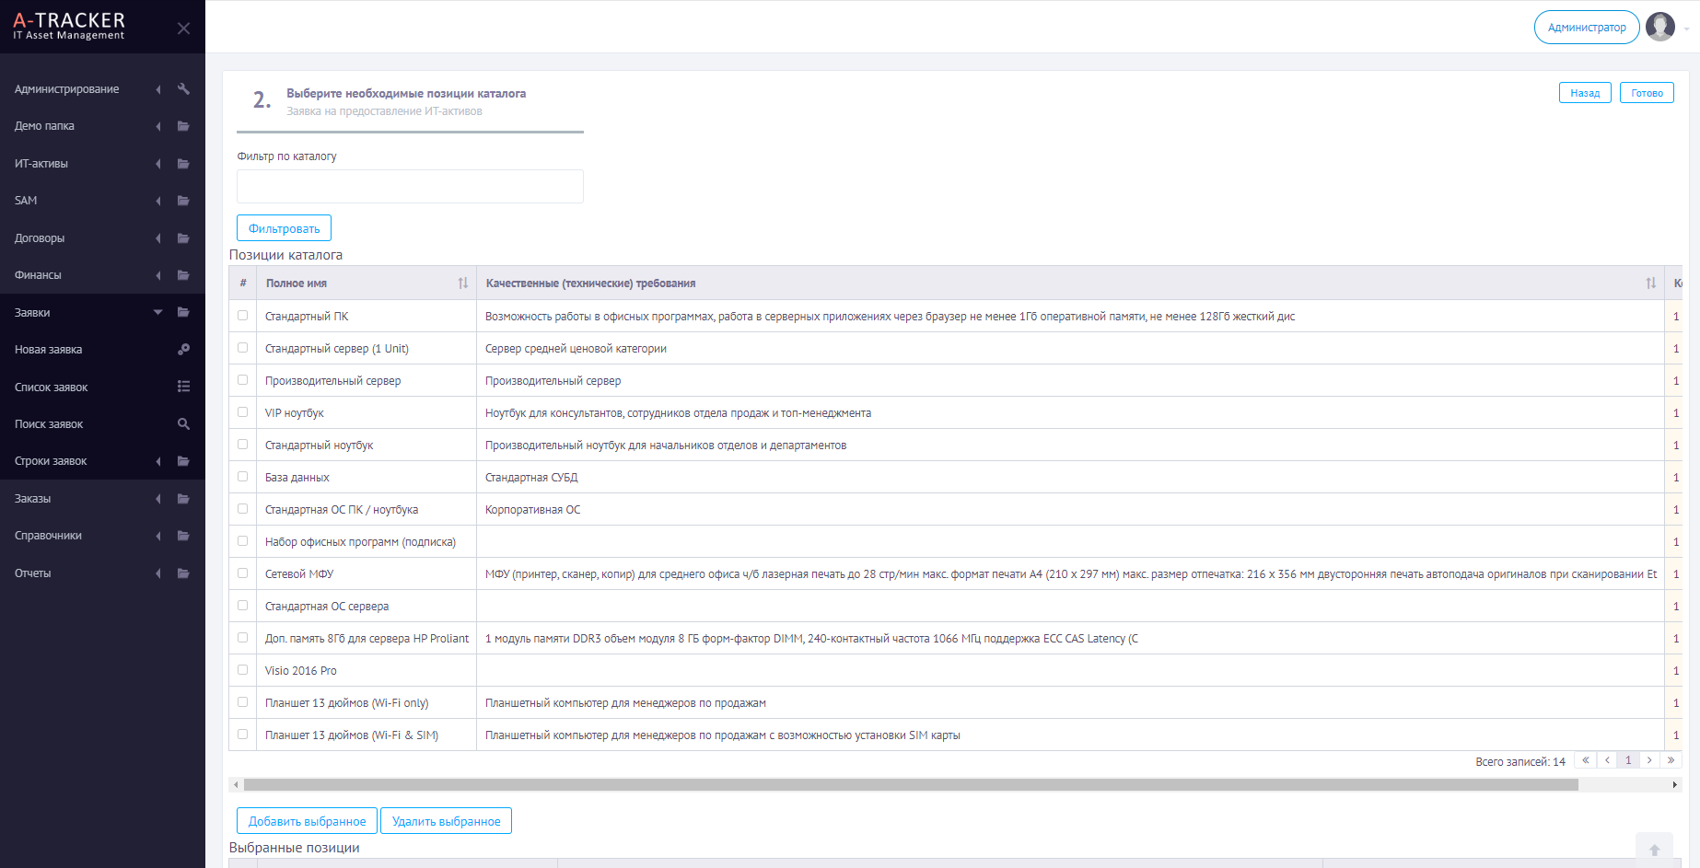
Task: Open the Договоры menu item
Action: 102,238
